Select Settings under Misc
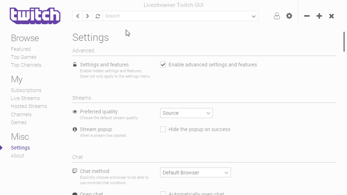 click(x=20, y=148)
